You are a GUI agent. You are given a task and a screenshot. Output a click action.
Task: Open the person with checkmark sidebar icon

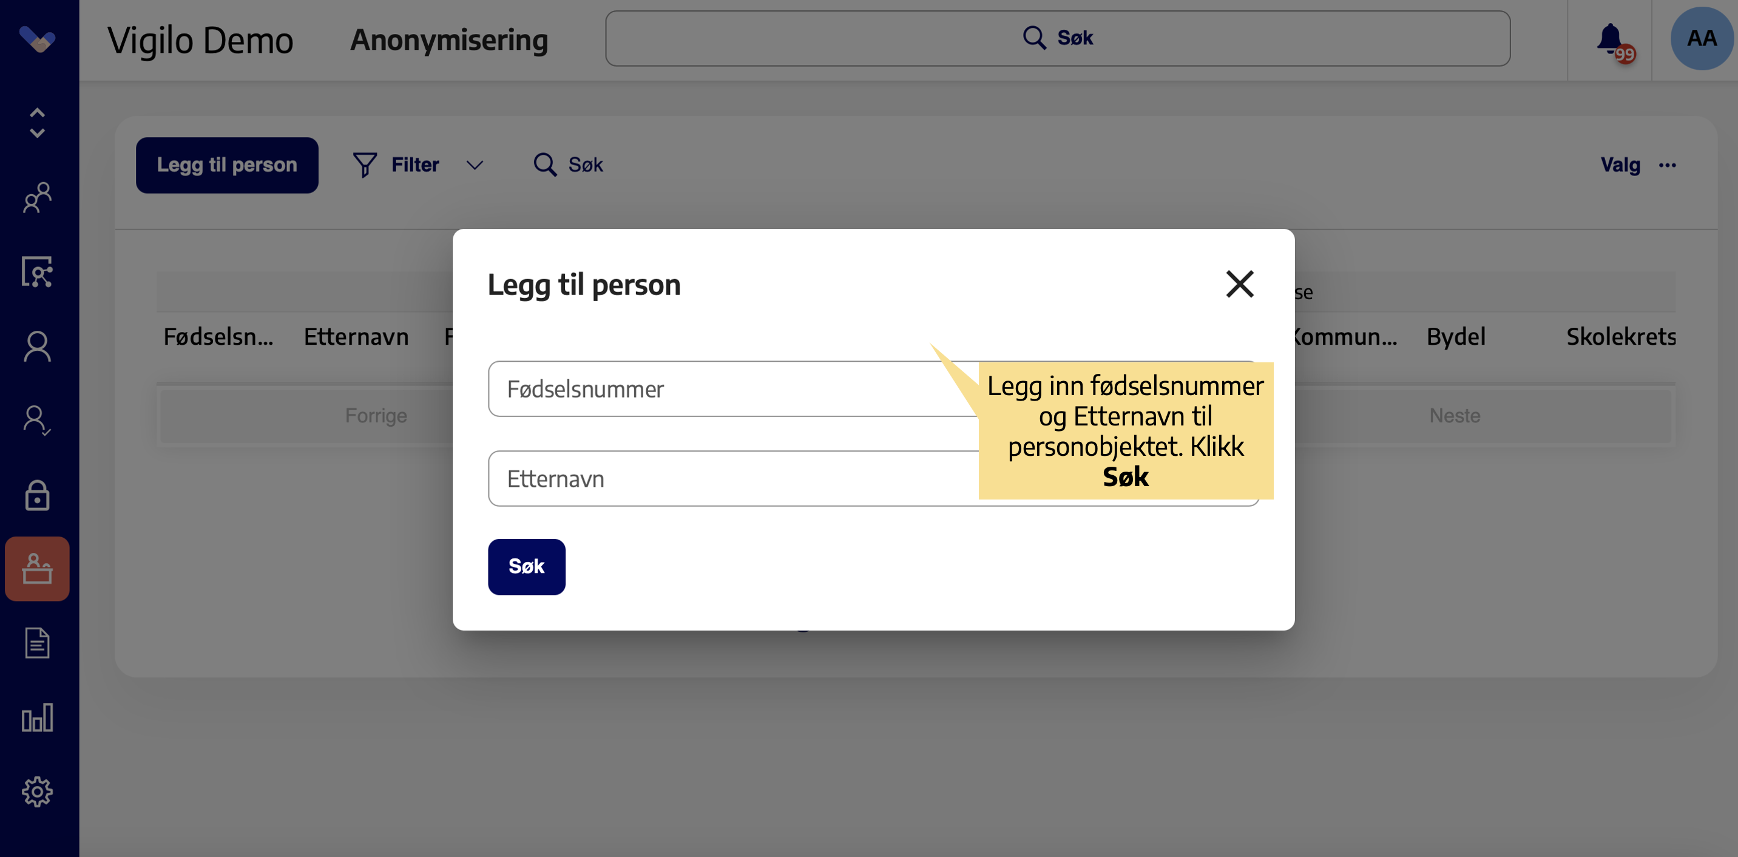tap(37, 421)
